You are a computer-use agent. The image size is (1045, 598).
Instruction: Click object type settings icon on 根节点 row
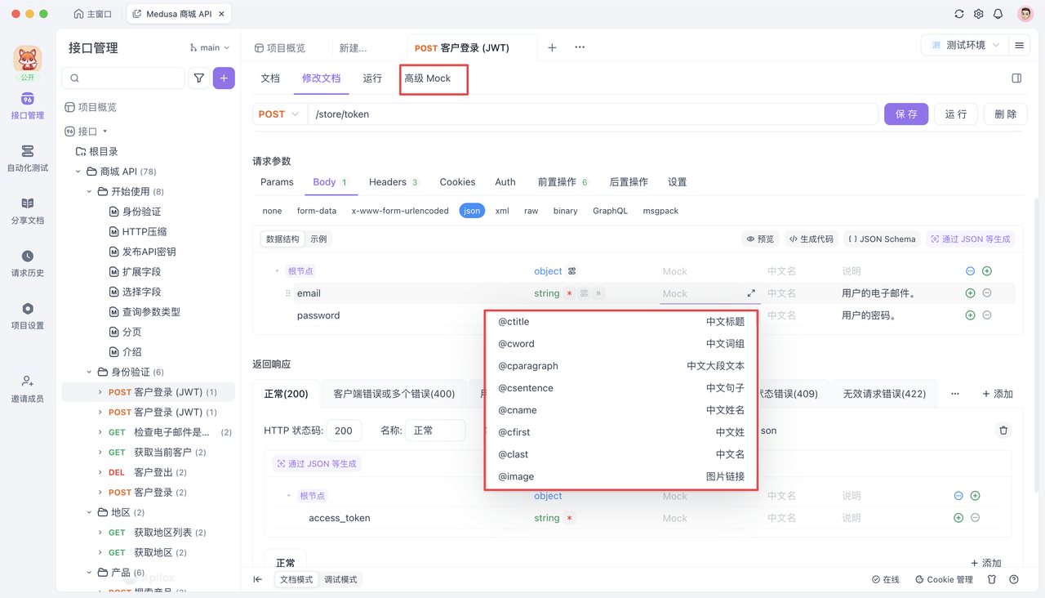click(572, 271)
